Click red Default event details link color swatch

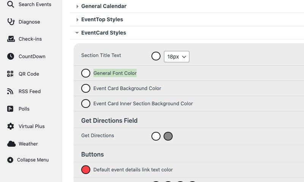coord(86,169)
